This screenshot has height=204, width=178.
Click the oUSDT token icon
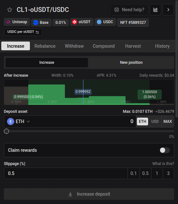coord(75,22)
